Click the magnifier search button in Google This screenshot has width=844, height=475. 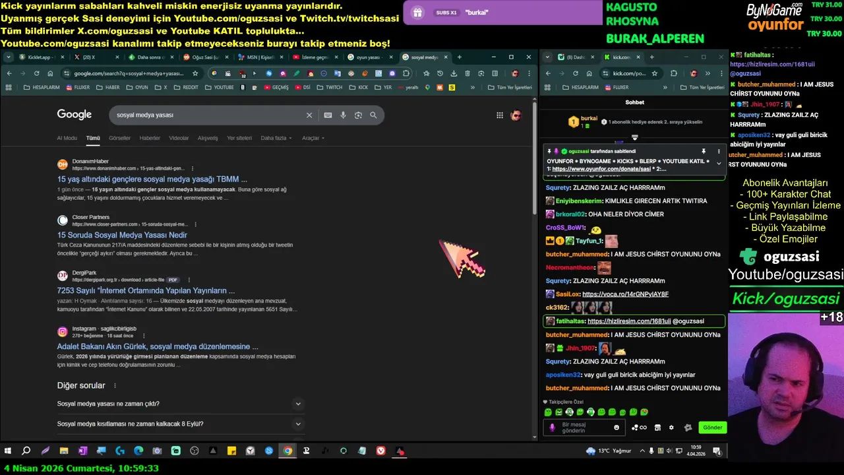[373, 115]
